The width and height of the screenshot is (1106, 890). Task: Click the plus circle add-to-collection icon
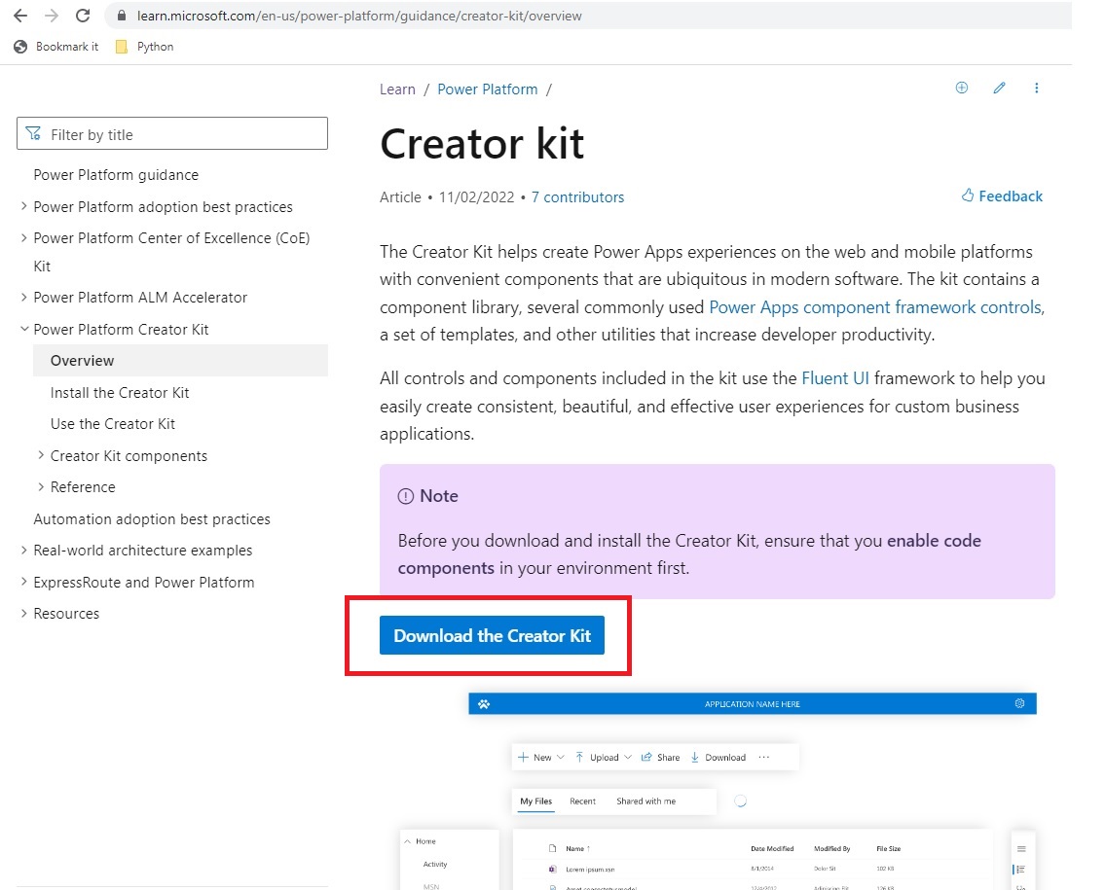pyautogui.click(x=962, y=89)
